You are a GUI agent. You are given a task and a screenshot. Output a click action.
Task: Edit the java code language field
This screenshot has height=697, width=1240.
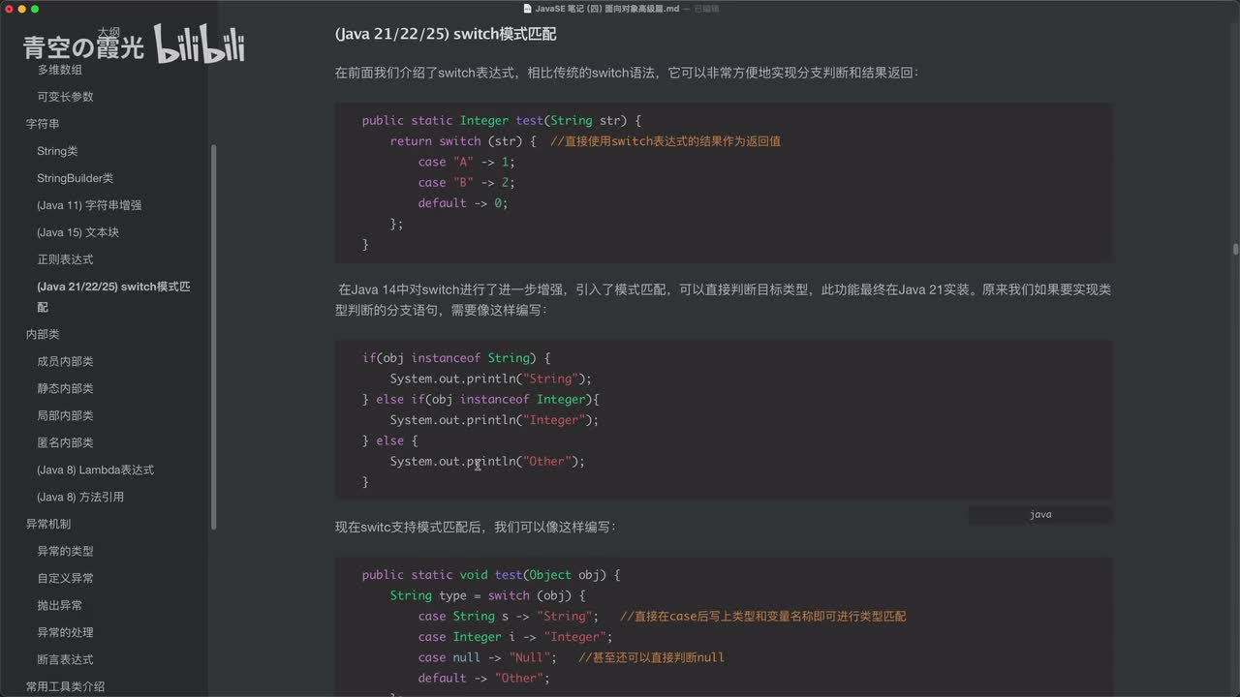tap(1040, 515)
